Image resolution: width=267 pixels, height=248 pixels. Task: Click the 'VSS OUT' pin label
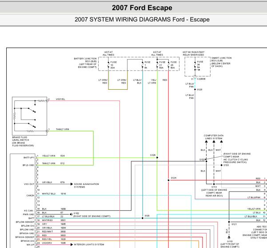point(29,184)
